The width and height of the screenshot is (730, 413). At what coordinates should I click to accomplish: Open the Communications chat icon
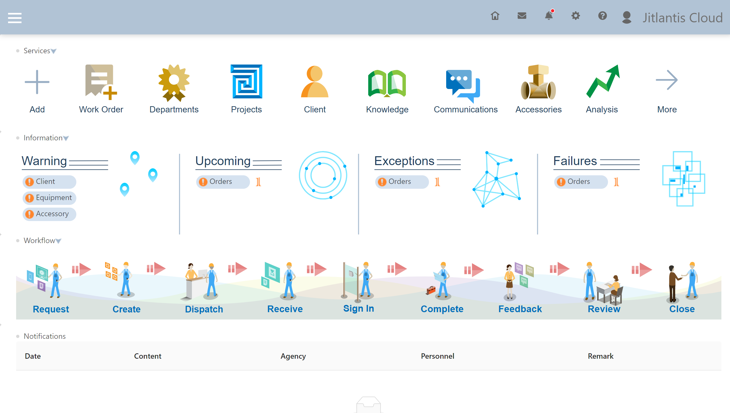click(463, 86)
